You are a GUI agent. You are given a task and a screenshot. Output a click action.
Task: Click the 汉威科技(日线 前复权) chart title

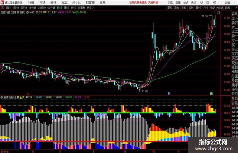coord(13,12)
